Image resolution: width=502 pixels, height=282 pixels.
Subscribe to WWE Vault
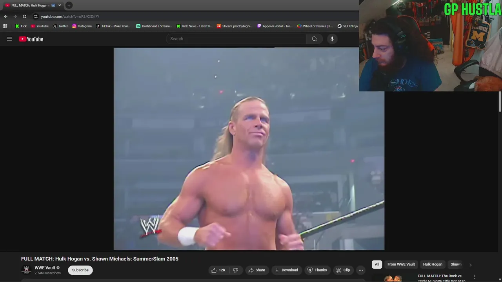coord(80,270)
